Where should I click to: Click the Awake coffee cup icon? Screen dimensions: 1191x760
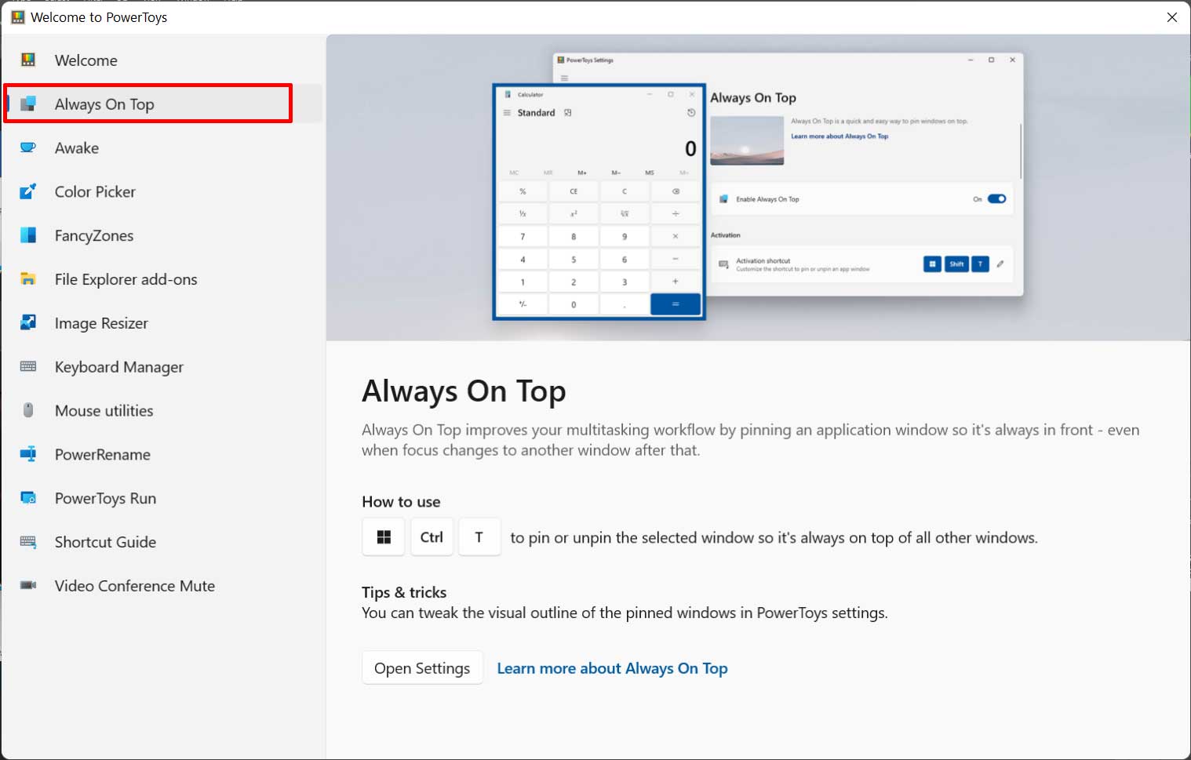click(28, 148)
